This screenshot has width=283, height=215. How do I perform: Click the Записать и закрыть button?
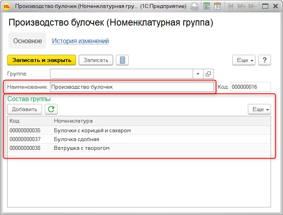point(42,60)
